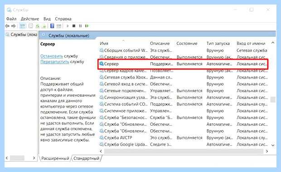Pause the service with the pause icon
Image resolution: width=281 pixels, height=172 pixels.
(80, 26)
